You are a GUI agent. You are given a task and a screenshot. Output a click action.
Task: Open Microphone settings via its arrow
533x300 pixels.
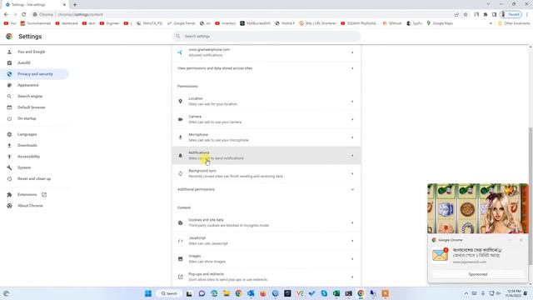(352, 137)
